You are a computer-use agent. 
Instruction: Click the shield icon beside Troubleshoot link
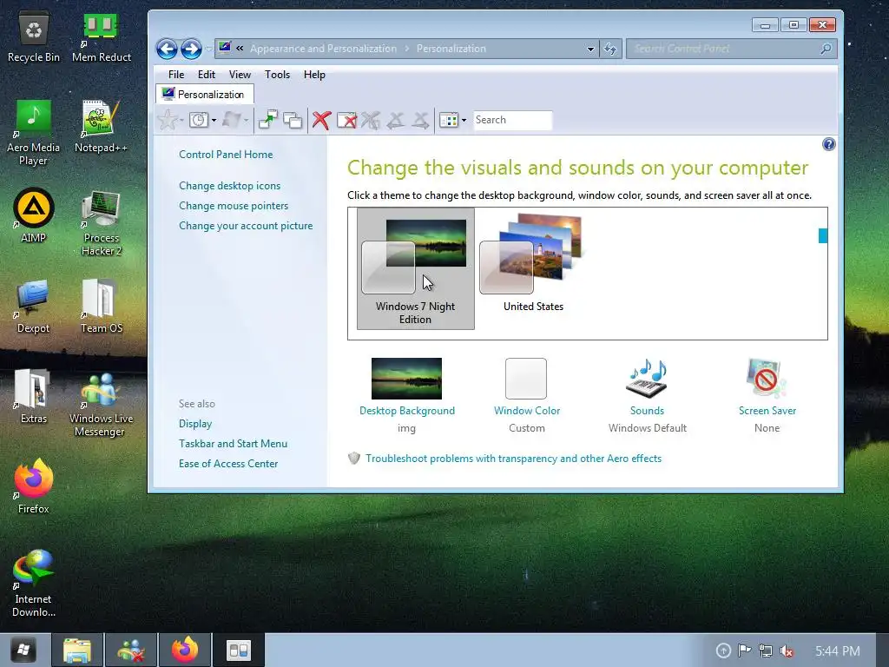point(354,459)
